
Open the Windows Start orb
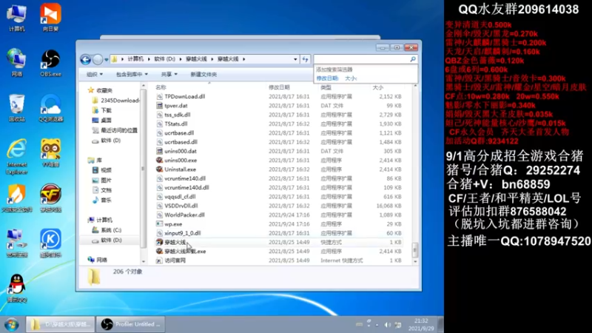click(12, 324)
